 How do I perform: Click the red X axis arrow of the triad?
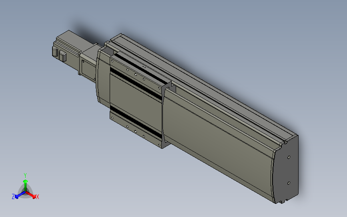click(32, 195)
